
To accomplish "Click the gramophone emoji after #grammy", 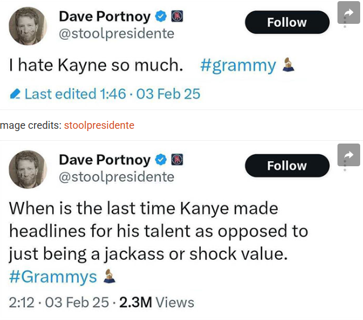I will click(289, 66).
